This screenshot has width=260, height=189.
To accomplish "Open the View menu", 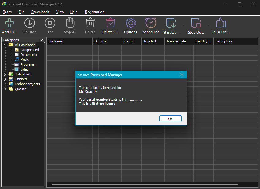I will (x=60, y=12).
